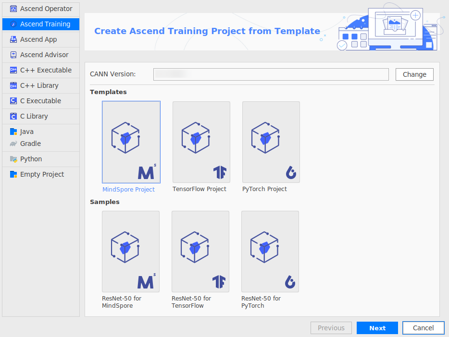Screen dimensions: 449x337
Task: Click the TensorFlow logo in ResNet-50 sample
Action: tap(219, 282)
